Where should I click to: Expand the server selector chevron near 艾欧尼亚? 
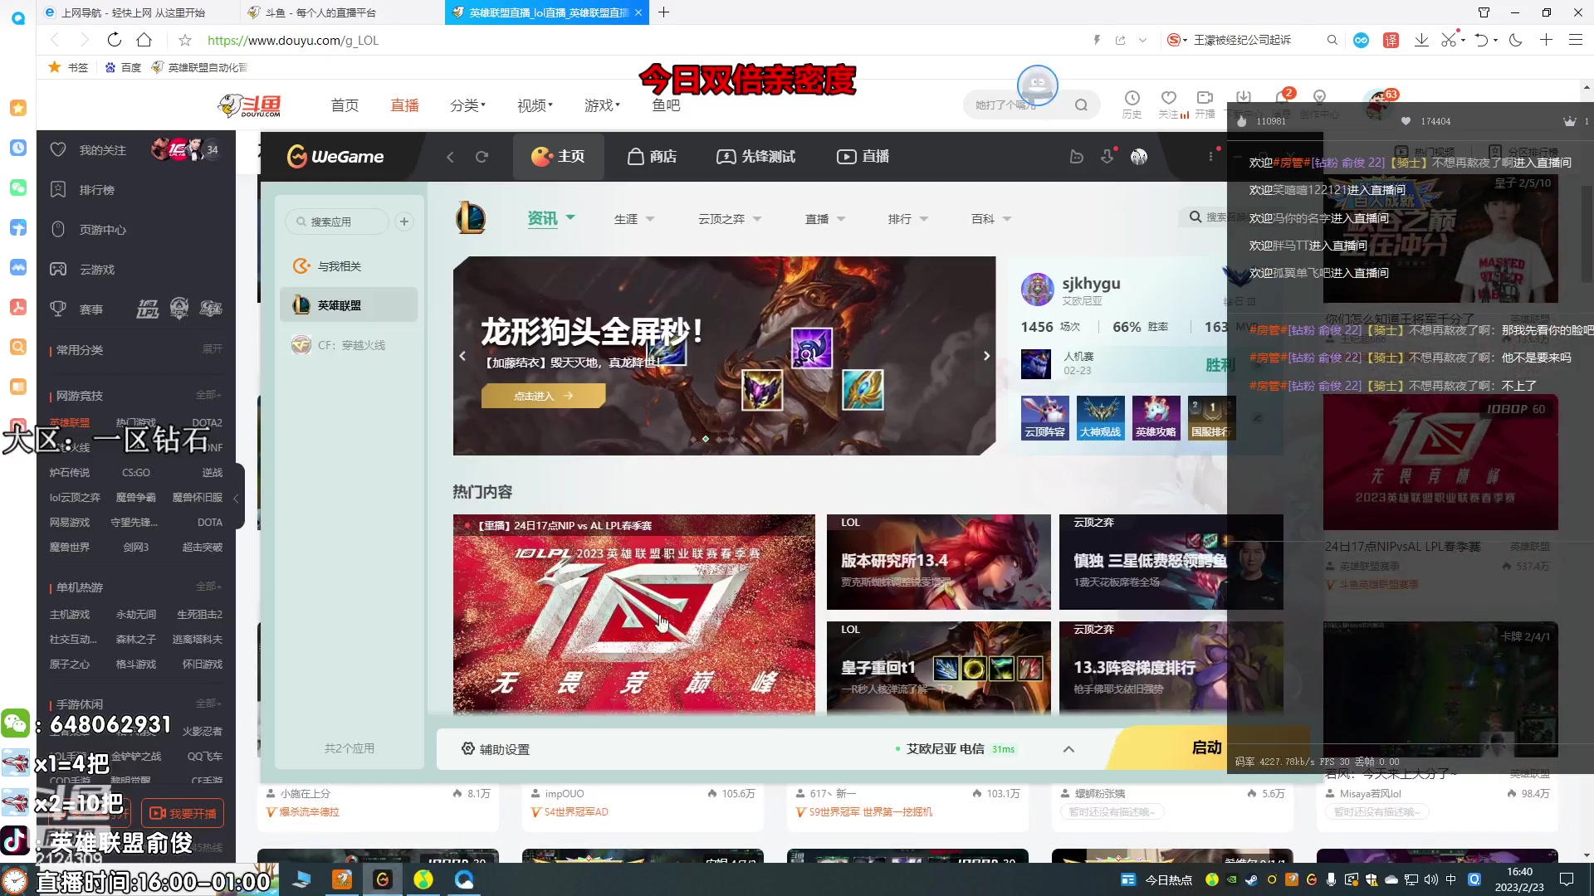pos(1068,749)
